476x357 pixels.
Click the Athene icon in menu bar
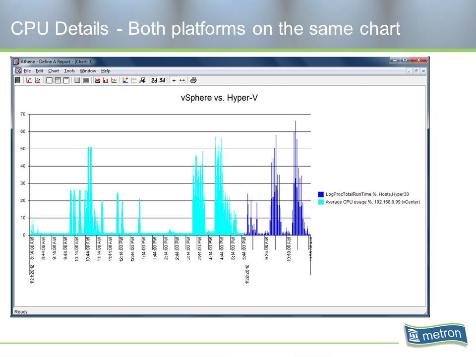pyautogui.click(x=18, y=71)
